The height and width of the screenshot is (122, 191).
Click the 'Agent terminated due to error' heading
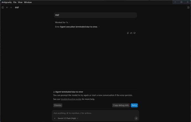tap(69, 92)
